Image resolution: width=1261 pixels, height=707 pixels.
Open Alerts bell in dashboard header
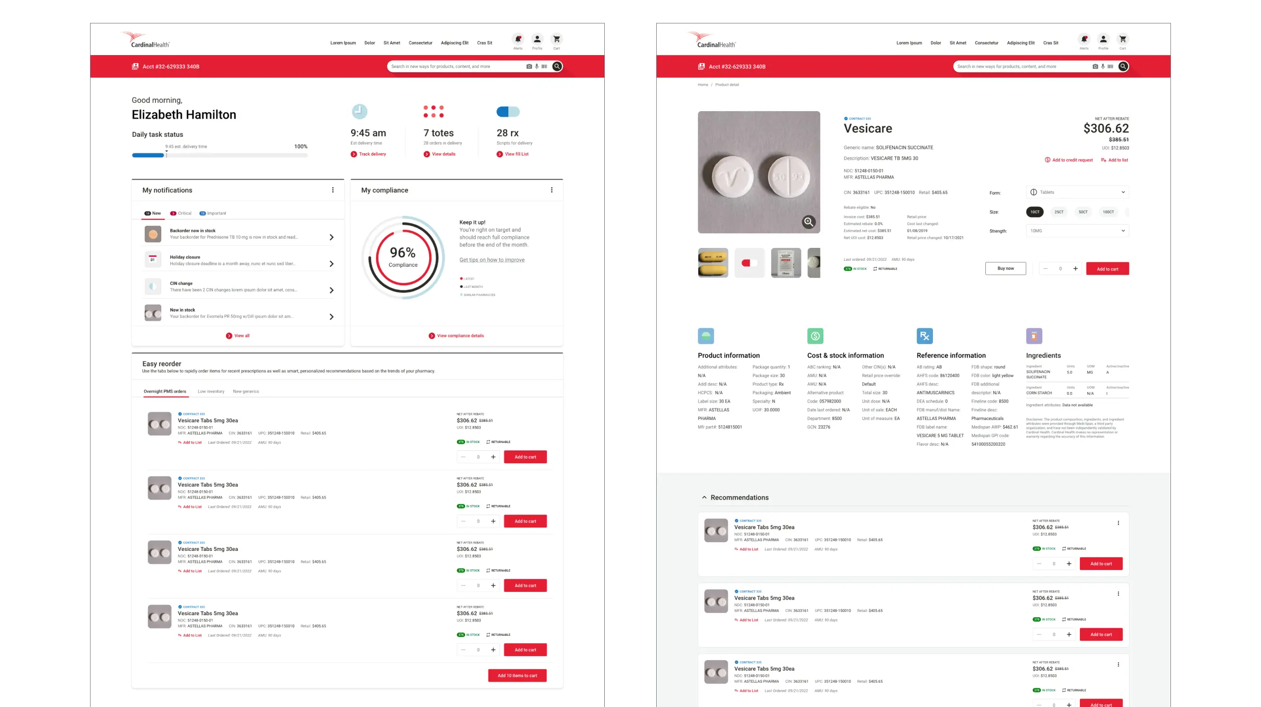(518, 39)
